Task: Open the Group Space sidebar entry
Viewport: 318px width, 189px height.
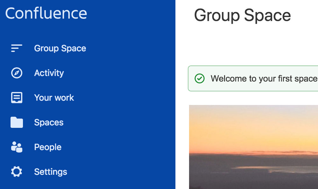Action: tap(60, 49)
